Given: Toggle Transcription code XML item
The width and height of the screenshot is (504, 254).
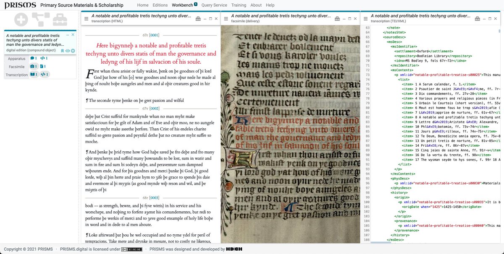Looking at the screenshot, I should 44,74.
